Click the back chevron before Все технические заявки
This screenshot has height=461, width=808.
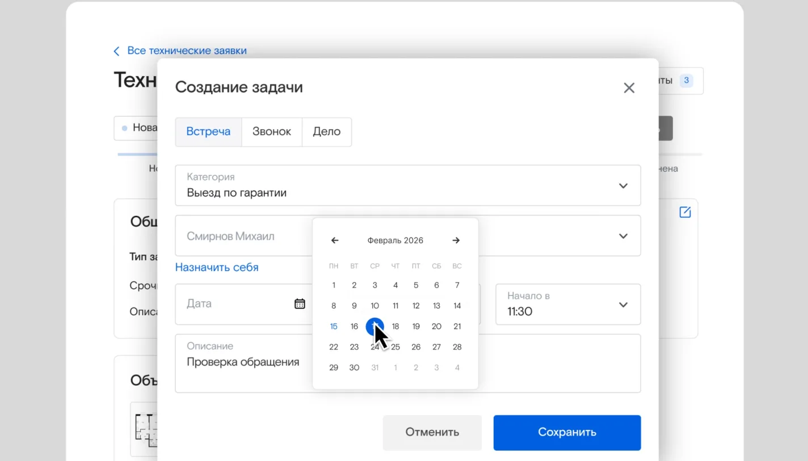117,51
